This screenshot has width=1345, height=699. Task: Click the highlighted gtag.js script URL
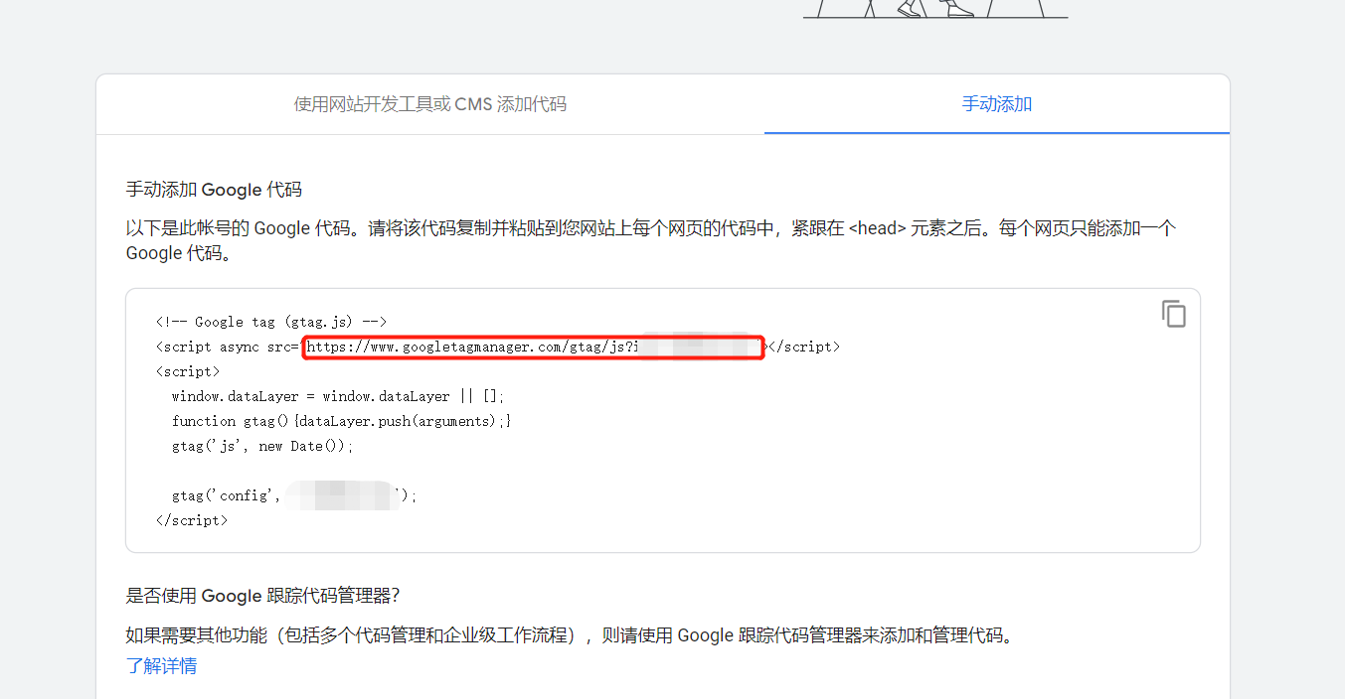(x=534, y=347)
